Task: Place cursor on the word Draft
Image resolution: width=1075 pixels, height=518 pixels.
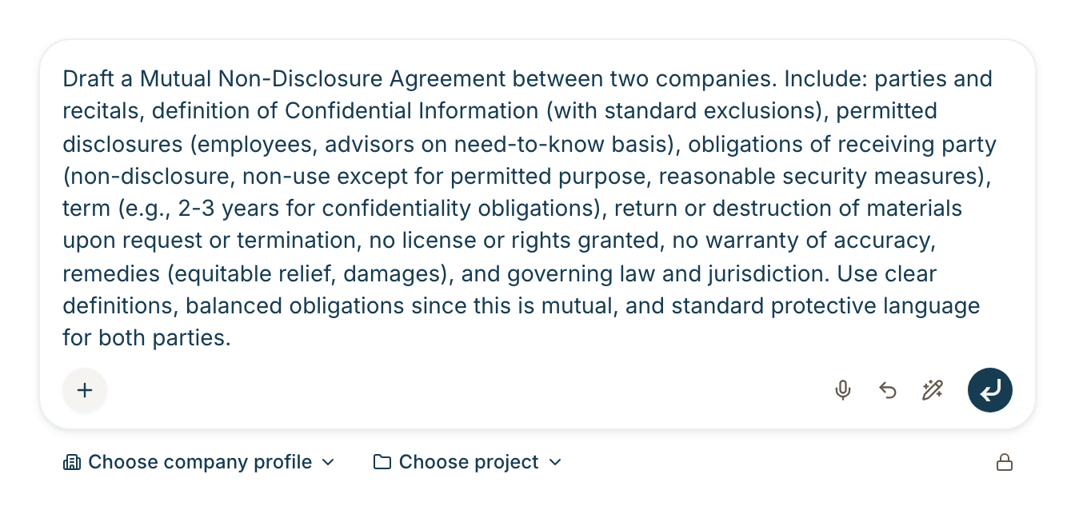Action: pyautogui.click(x=86, y=79)
